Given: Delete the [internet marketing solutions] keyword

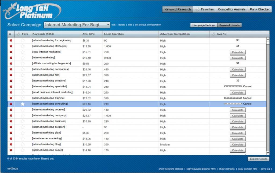Looking at the screenshot, I should tap(11, 81).
